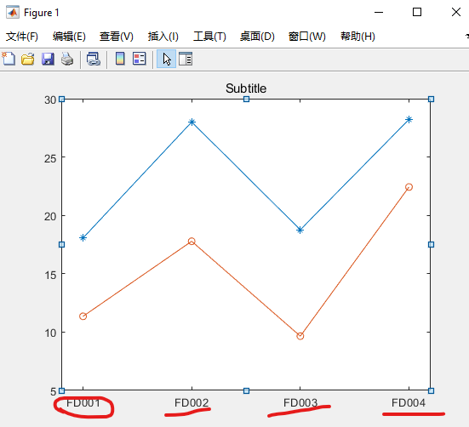Click the FD002 x-axis label
This screenshot has height=427, width=469.
click(x=192, y=403)
